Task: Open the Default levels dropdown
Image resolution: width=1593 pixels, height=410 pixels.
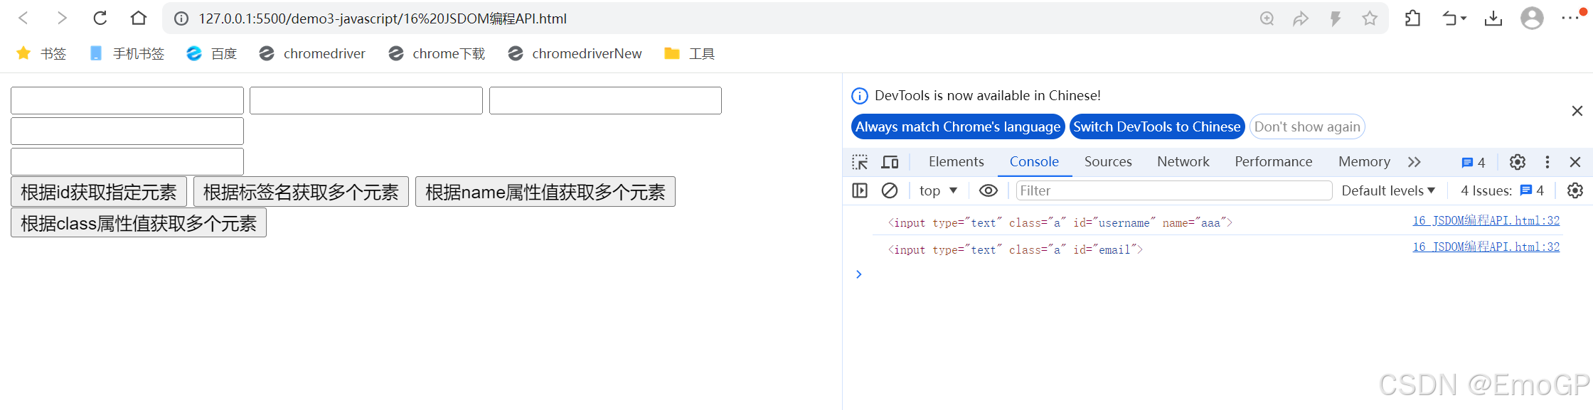Action: pyautogui.click(x=1388, y=190)
